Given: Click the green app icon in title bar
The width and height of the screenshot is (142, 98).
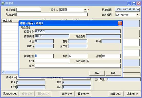Looking at the screenshot, I should tap(3, 3).
